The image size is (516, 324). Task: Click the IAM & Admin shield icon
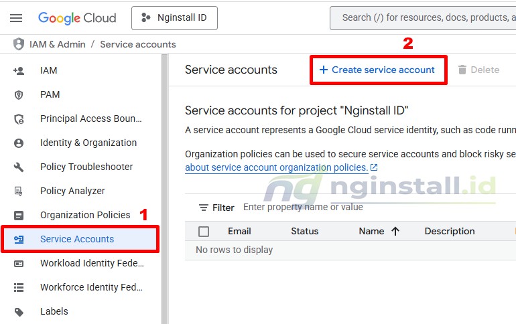pos(19,44)
